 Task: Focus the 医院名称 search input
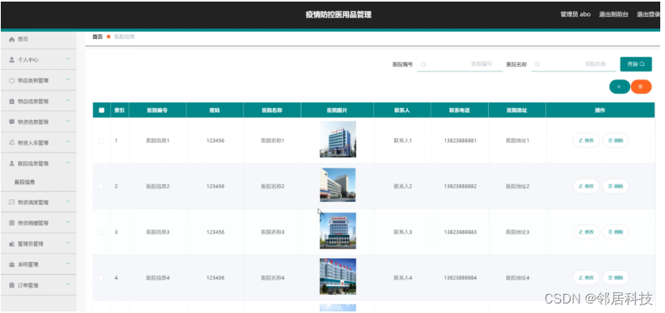[x=574, y=64]
